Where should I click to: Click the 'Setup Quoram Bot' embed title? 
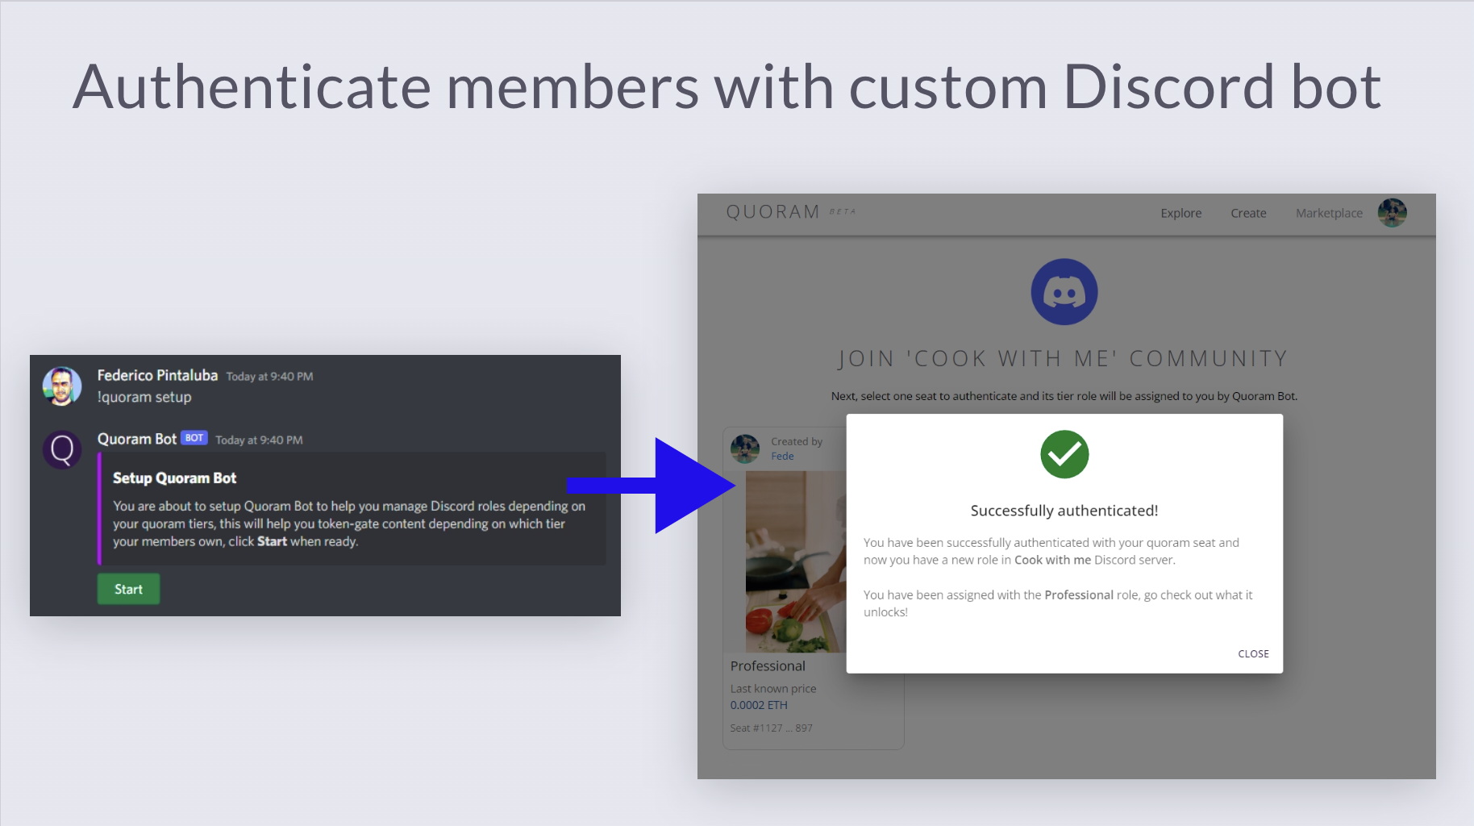click(x=174, y=478)
